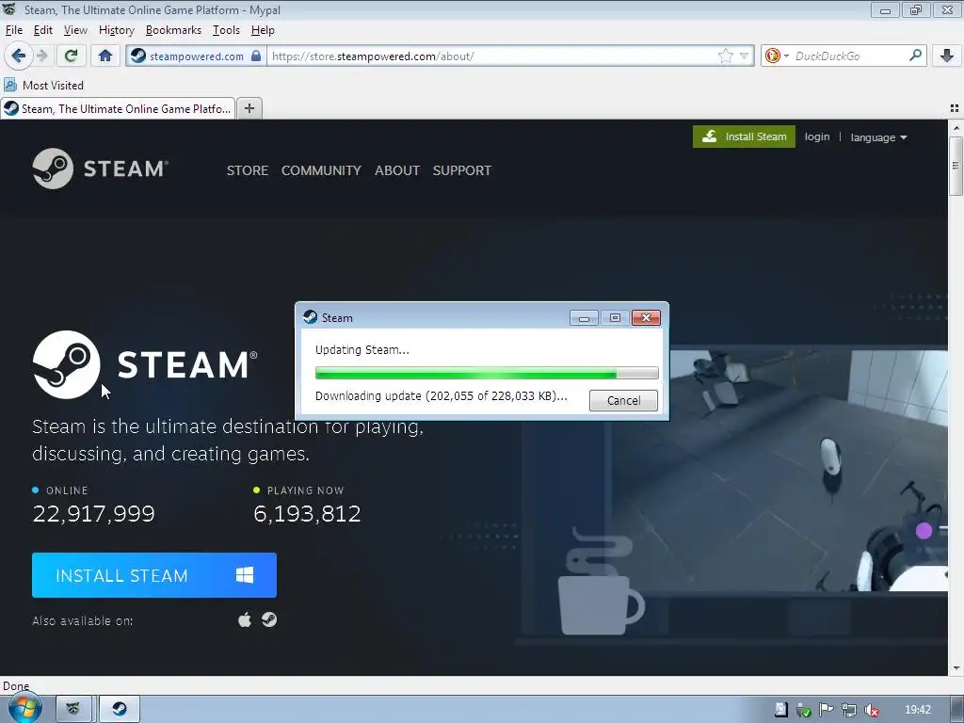Open the History menu
The image size is (964, 723).
point(116,30)
